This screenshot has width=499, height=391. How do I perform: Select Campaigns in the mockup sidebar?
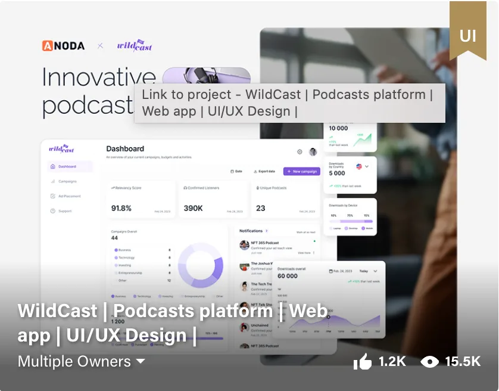[x=64, y=181]
